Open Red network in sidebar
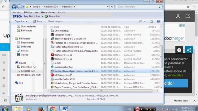 pyautogui.click(x=19, y=83)
